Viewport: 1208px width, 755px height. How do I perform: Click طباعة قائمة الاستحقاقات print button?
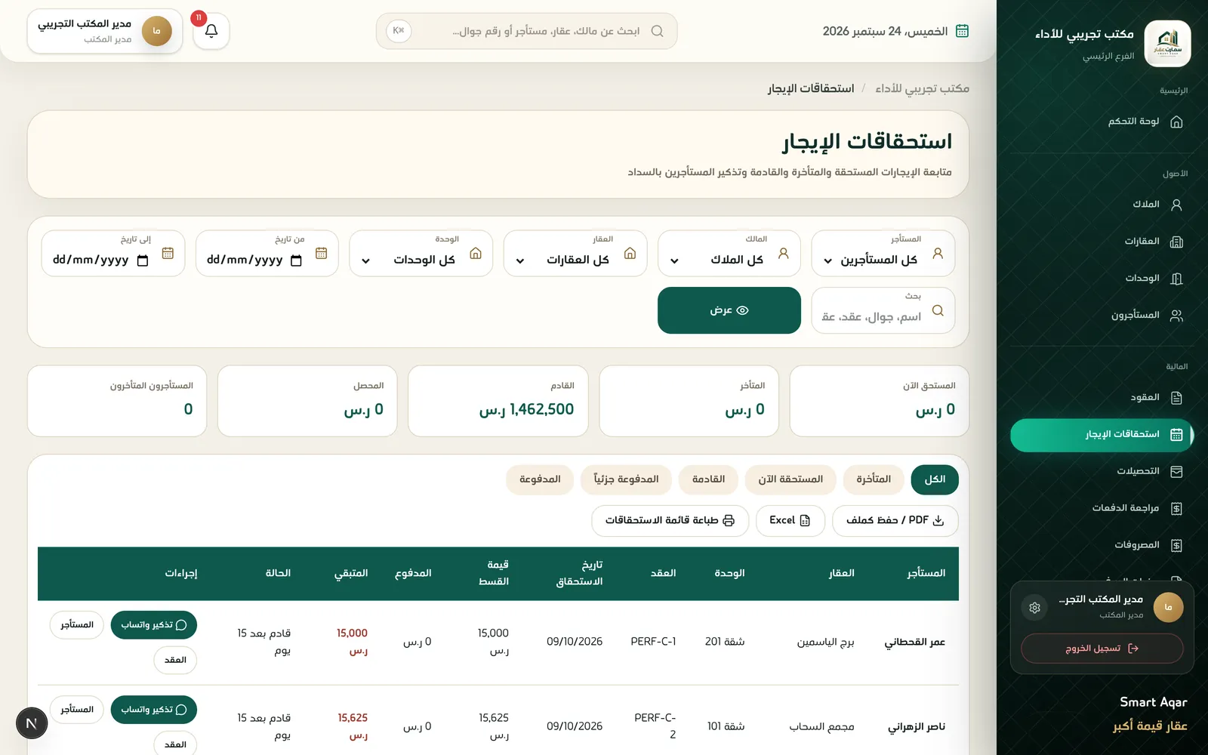(x=670, y=521)
